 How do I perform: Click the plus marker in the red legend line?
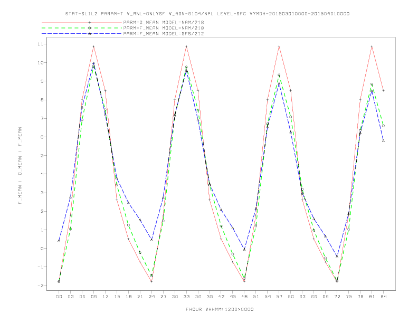90,22
